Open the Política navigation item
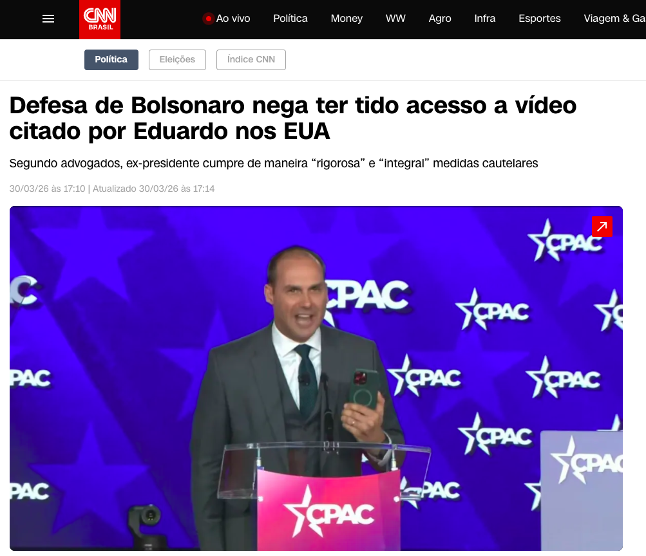 (x=290, y=19)
